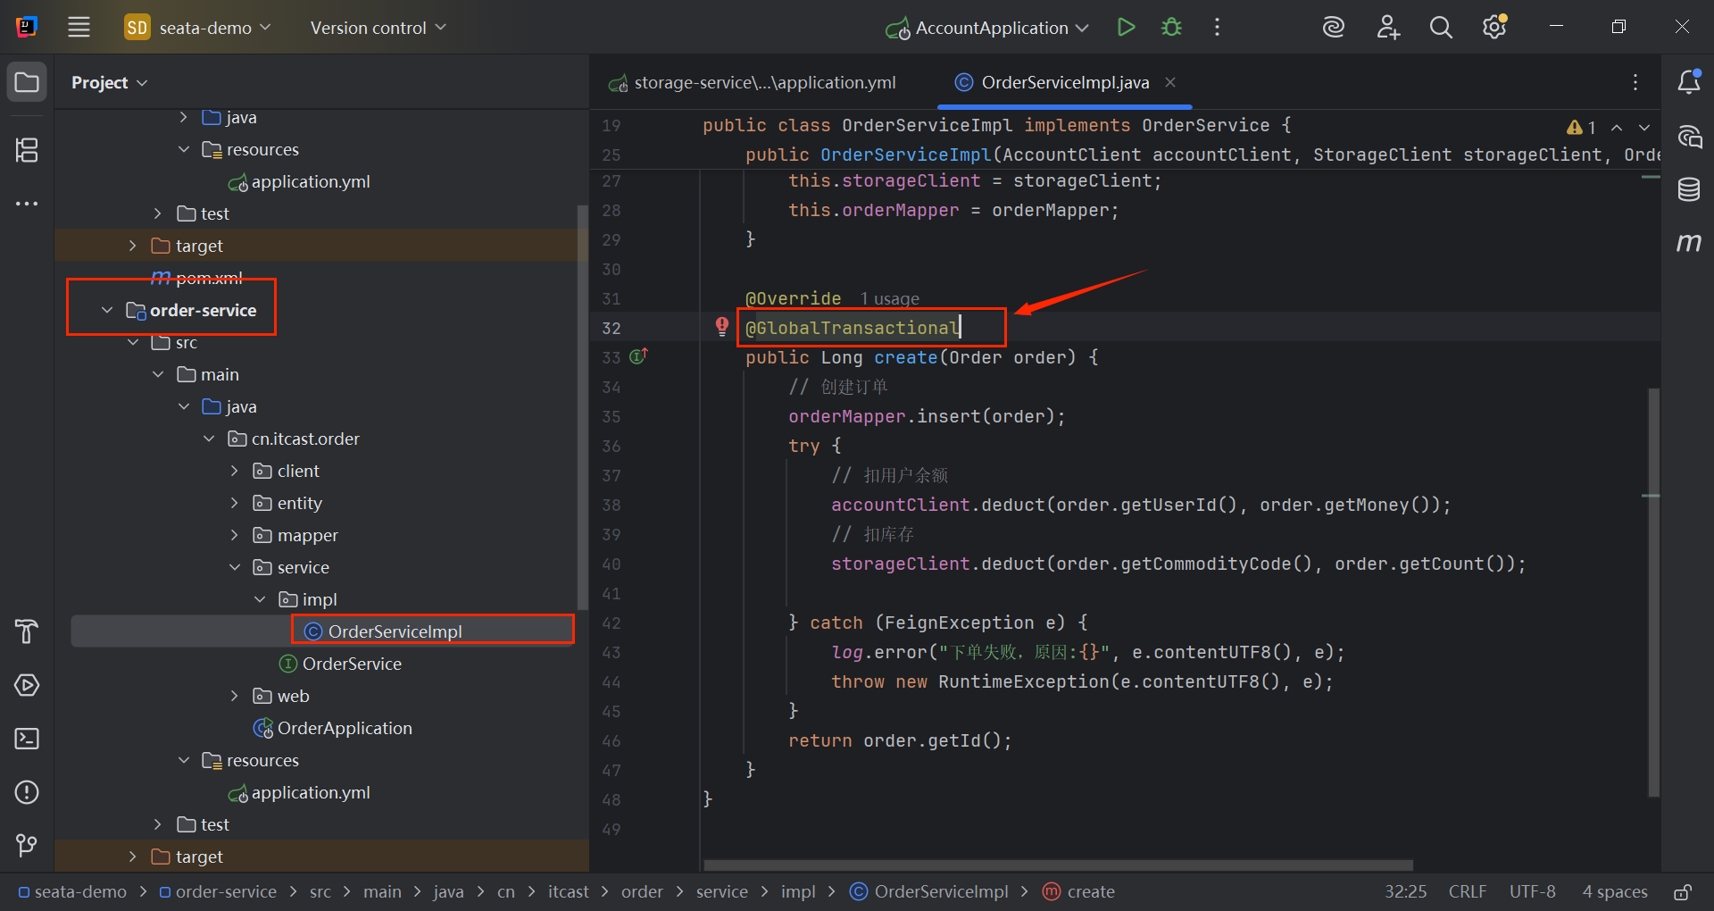Click order-service breadcrumb in navigation bar
This screenshot has height=911, width=1714.
coord(219,891)
